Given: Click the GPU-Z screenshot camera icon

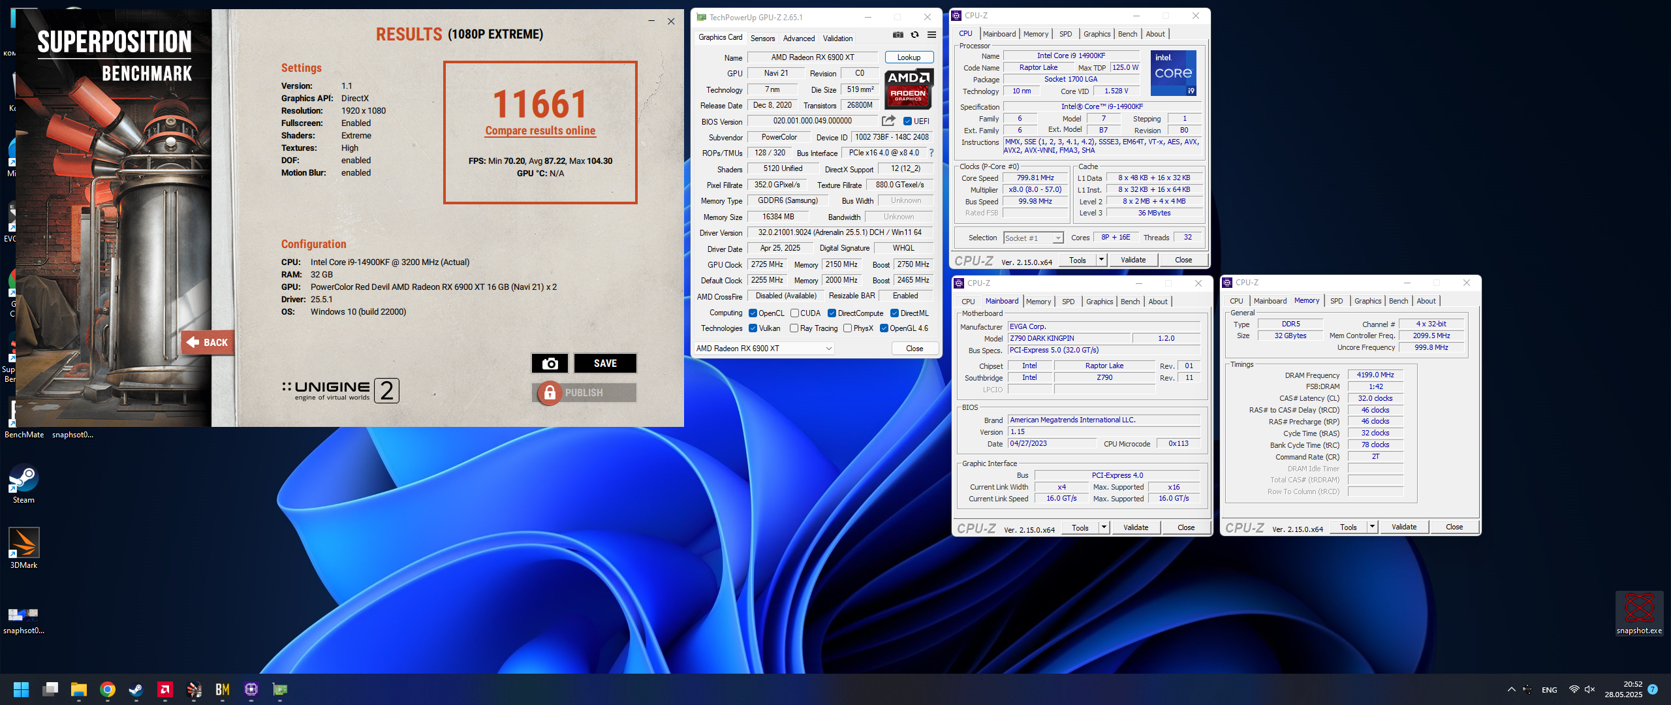Looking at the screenshot, I should coord(898,35).
